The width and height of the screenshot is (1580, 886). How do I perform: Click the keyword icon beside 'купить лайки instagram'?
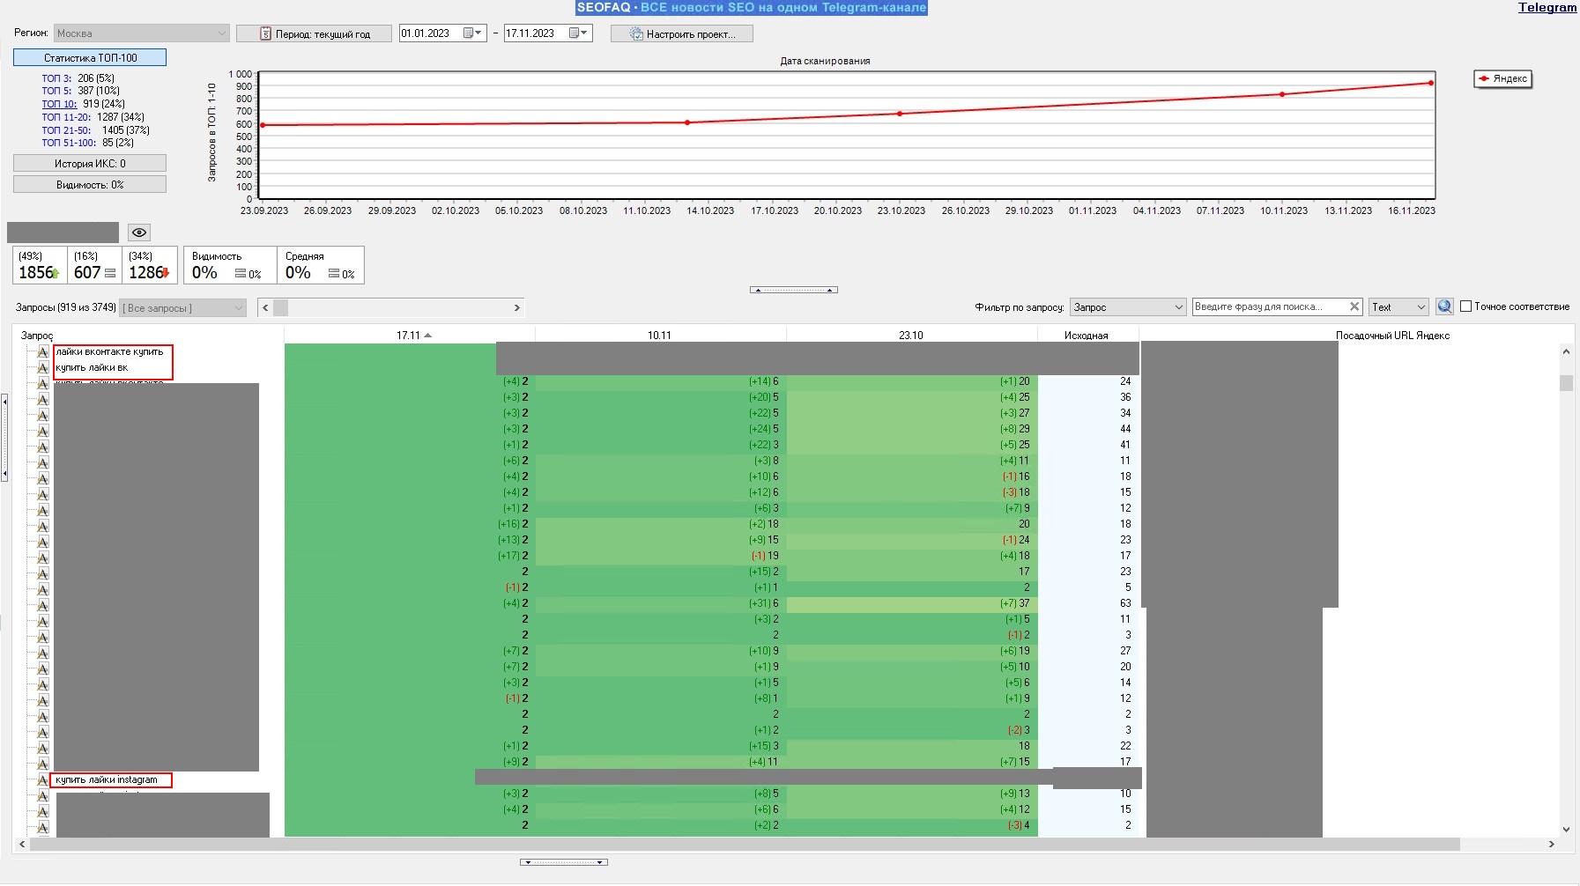[42, 780]
